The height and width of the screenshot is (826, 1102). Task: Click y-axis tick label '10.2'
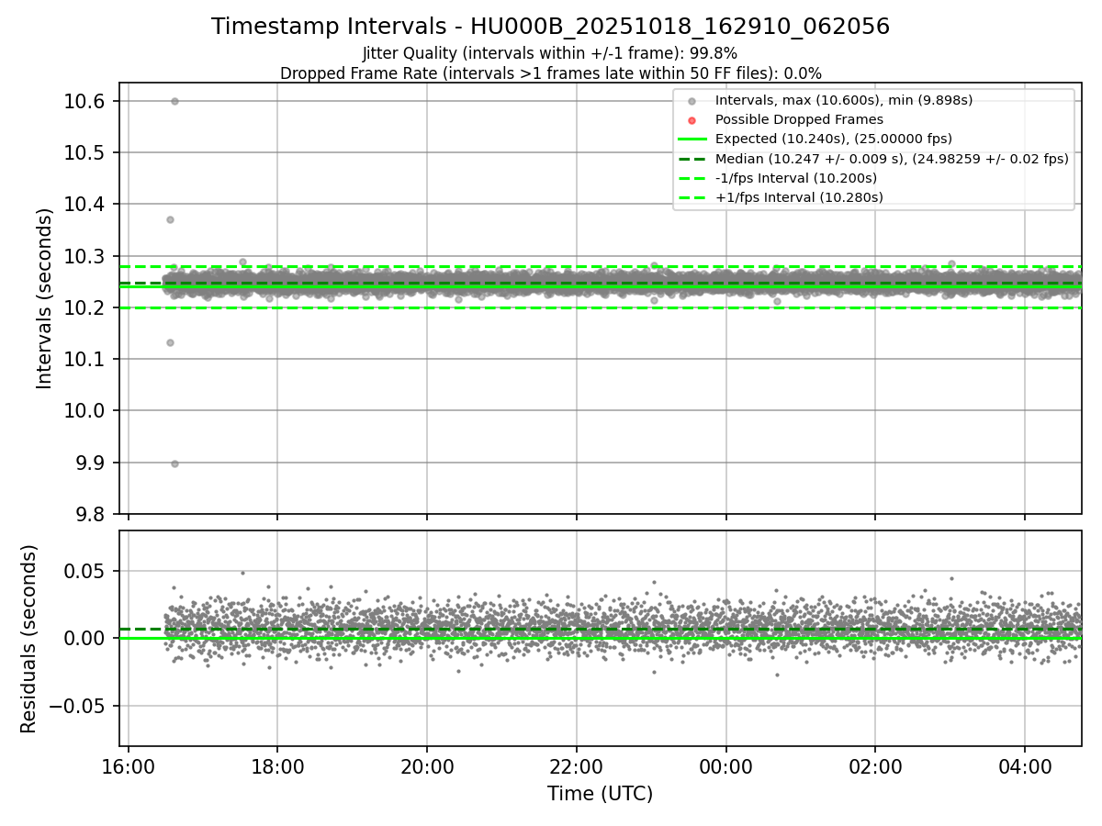(x=85, y=307)
